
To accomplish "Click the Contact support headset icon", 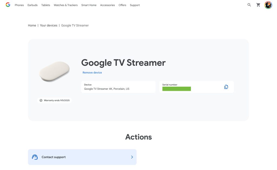I will click(x=35, y=157).
